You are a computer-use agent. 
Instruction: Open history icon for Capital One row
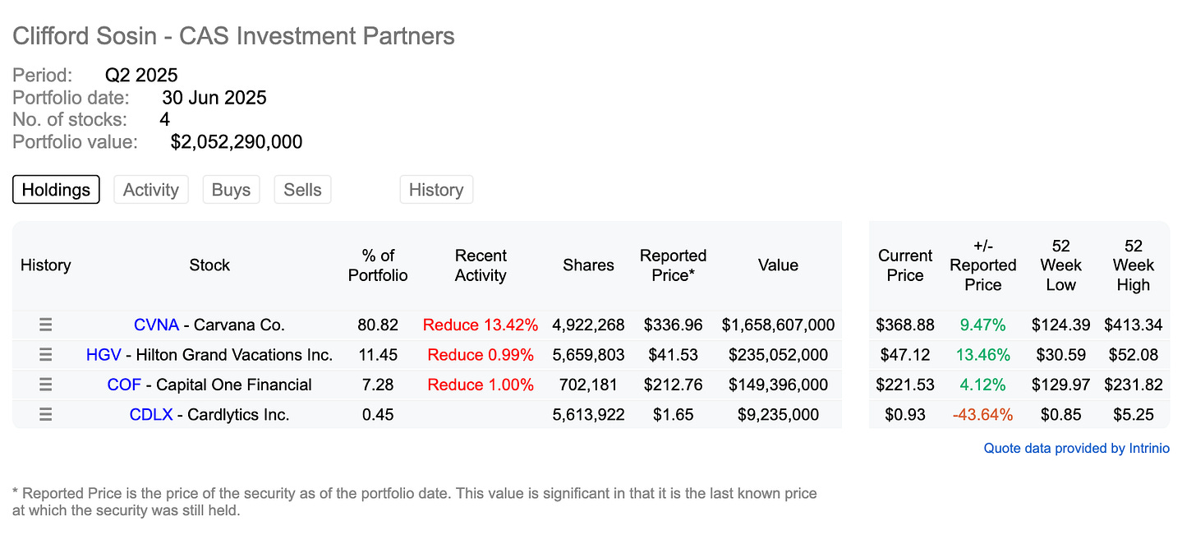point(46,385)
